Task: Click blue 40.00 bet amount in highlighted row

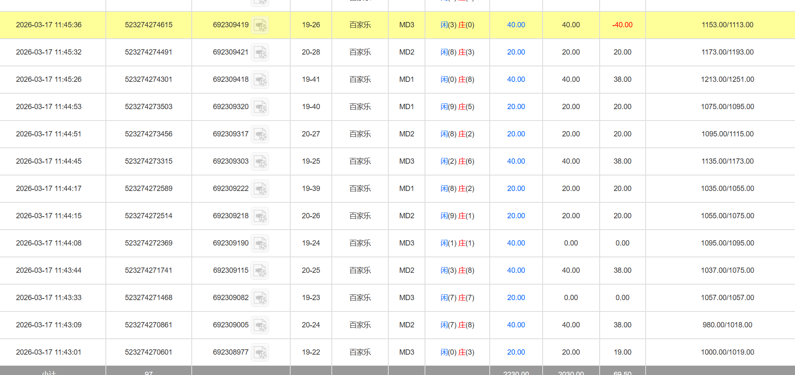Action: 516,25
